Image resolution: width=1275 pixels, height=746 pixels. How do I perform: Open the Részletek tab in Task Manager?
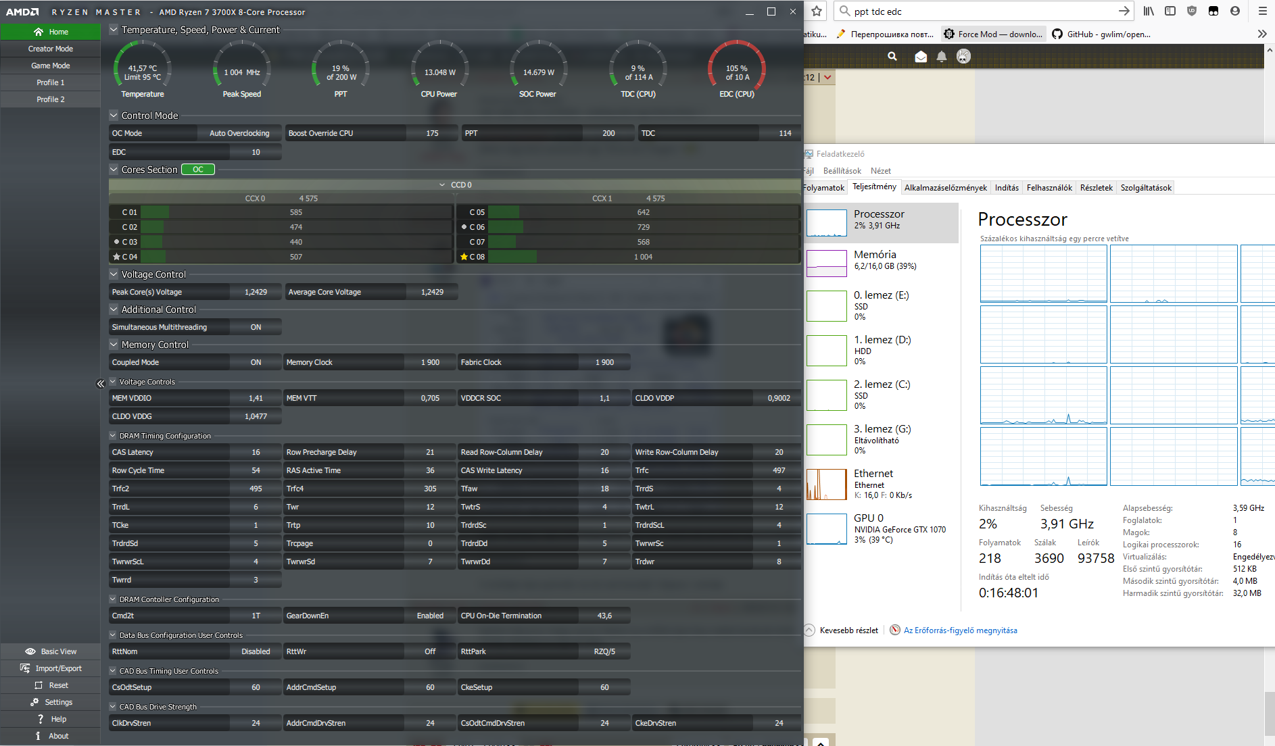click(1096, 188)
